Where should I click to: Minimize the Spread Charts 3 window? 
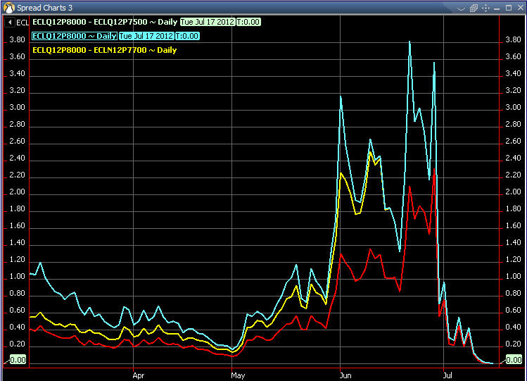pyautogui.click(x=497, y=8)
